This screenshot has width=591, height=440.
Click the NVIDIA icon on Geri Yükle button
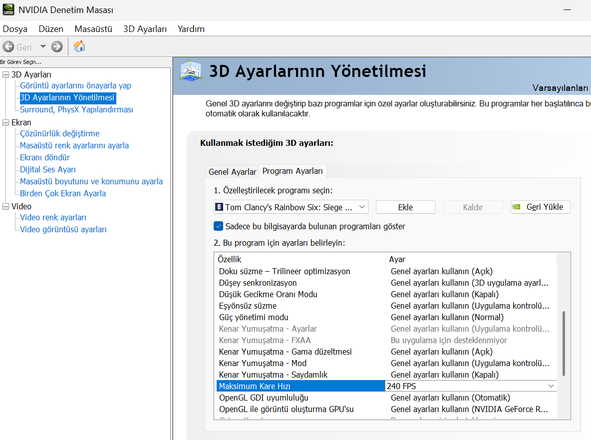[518, 207]
